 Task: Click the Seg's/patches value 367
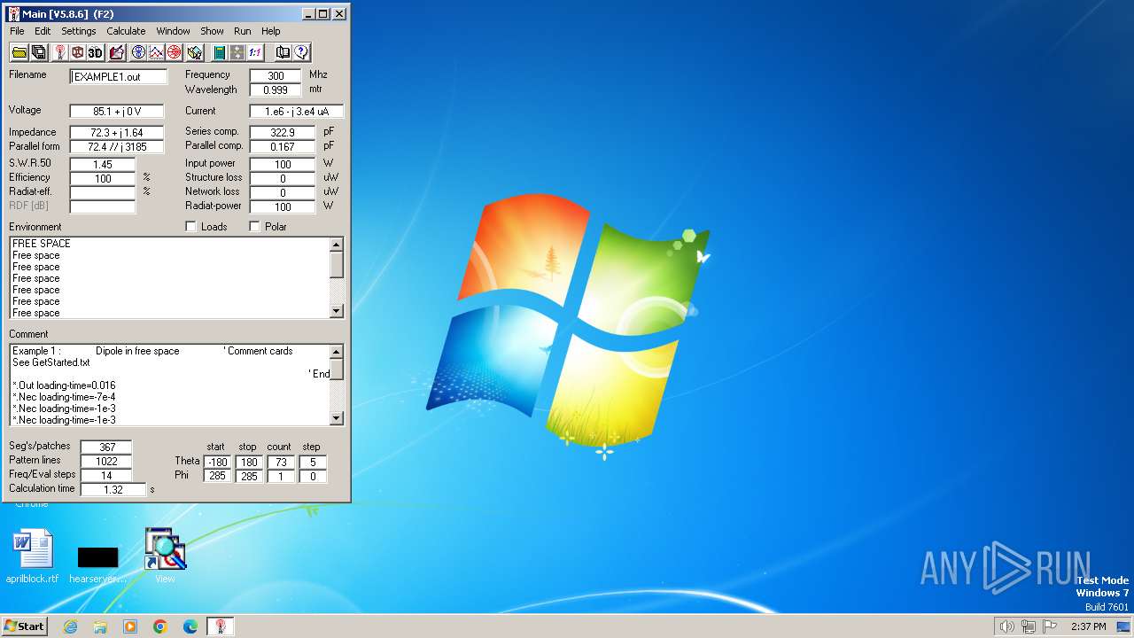click(106, 447)
